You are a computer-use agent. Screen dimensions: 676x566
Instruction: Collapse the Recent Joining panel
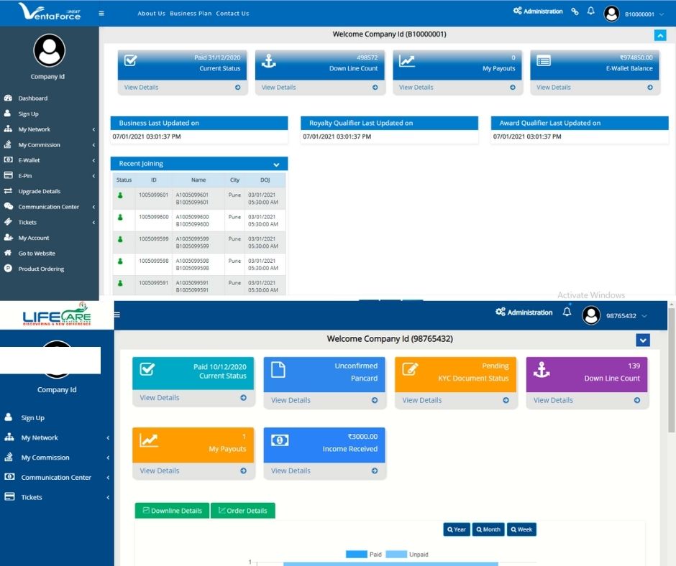(x=277, y=164)
